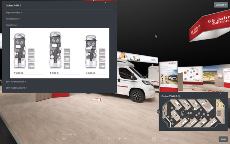Go to next scene with fast-forward icon
Image resolution: width=230 pixels, height=144 pixels.
166,139
